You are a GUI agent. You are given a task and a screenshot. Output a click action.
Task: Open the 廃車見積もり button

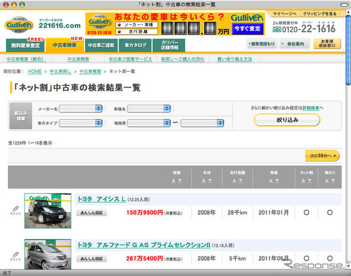pyautogui.click(x=262, y=44)
